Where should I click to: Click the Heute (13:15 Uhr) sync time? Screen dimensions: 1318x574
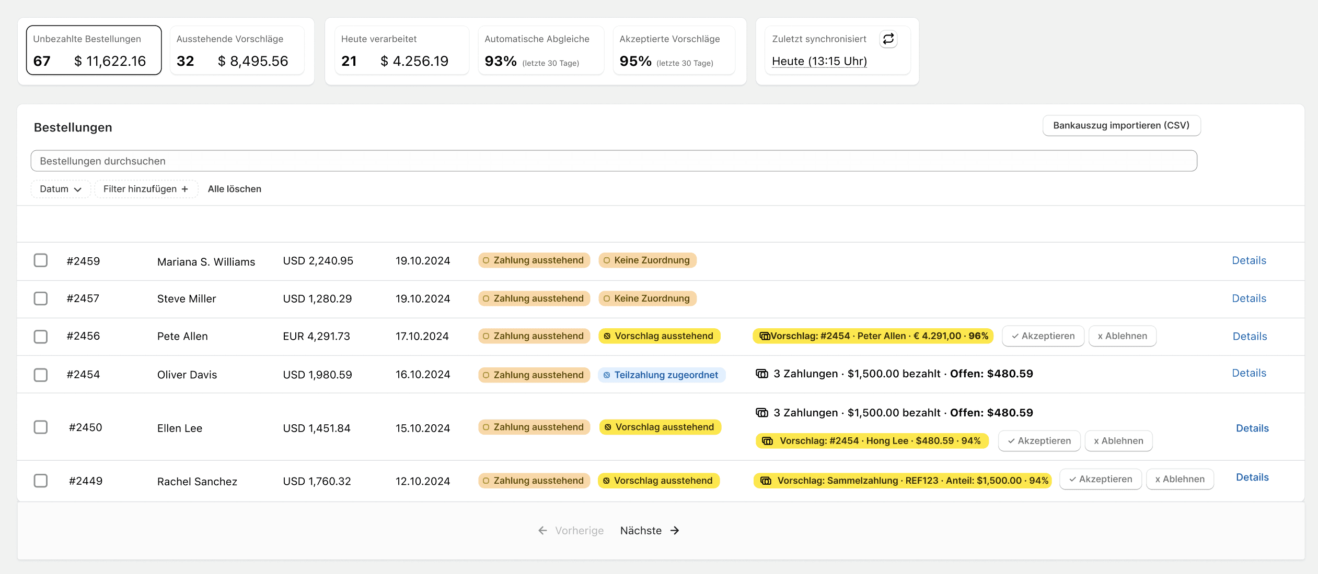pos(819,61)
